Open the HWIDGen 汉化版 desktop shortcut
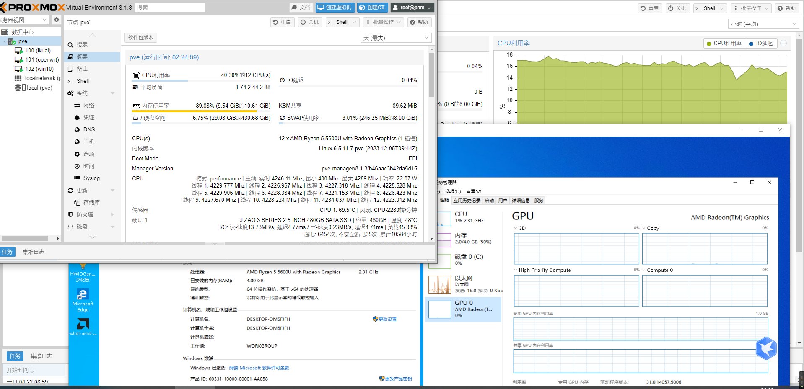The width and height of the screenshot is (804, 389). (x=83, y=273)
